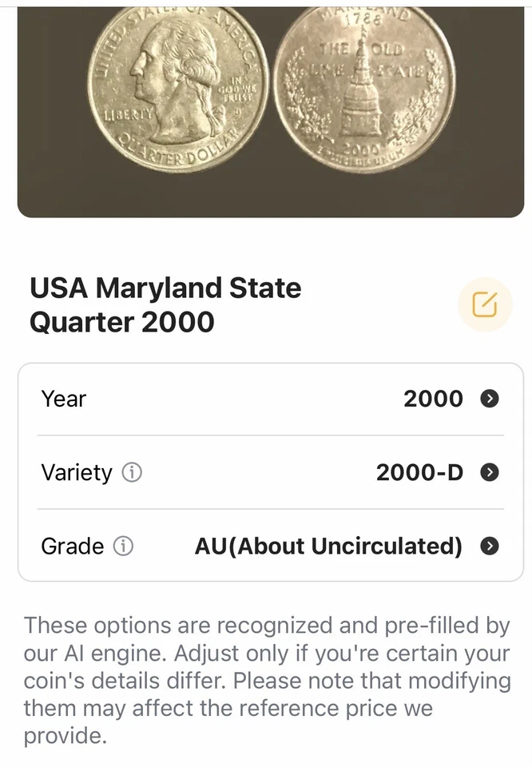
Task: Tap the USA Maryland State Quarter 2000 title
Action: pyautogui.click(x=165, y=304)
